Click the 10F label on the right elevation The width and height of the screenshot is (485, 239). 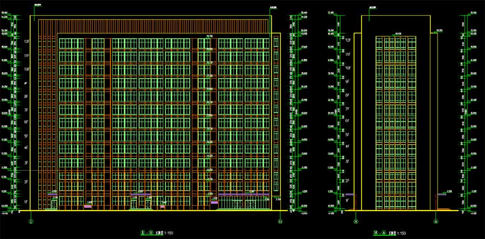(x=348, y=68)
